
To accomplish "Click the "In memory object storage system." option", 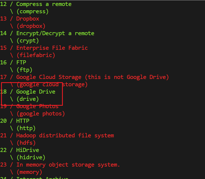I will tap(68, 165).
